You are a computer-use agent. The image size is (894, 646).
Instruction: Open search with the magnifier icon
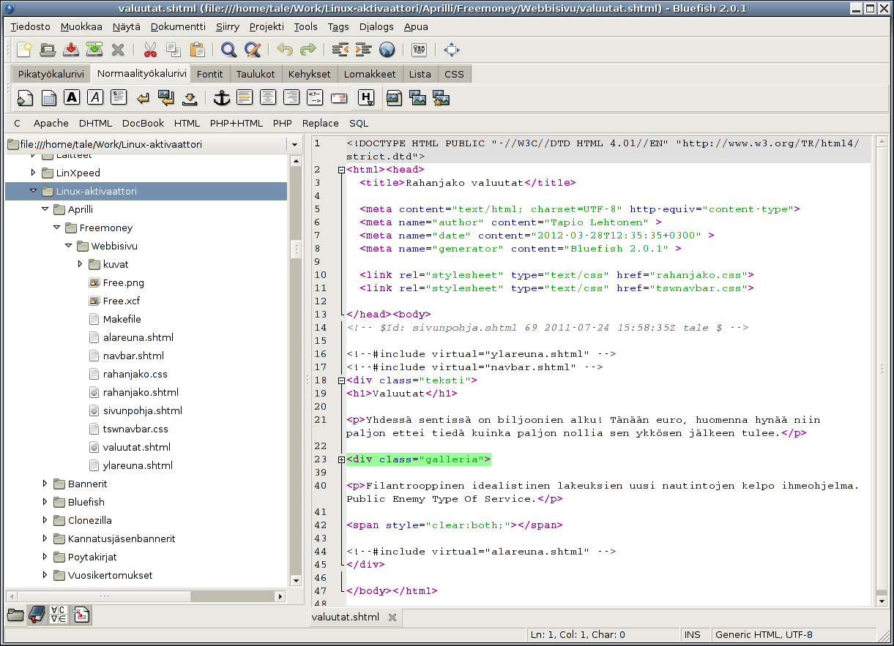[229, 50]
